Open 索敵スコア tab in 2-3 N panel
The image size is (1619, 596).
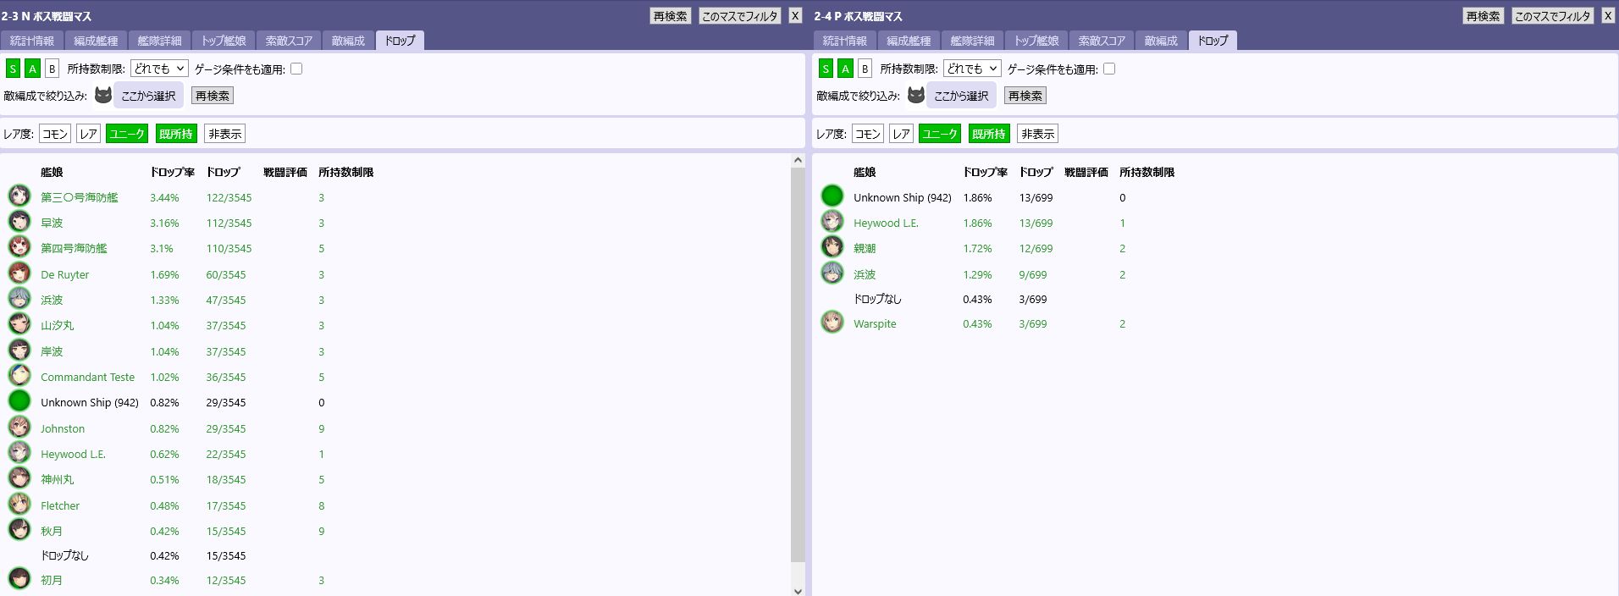tap(289, 41)
